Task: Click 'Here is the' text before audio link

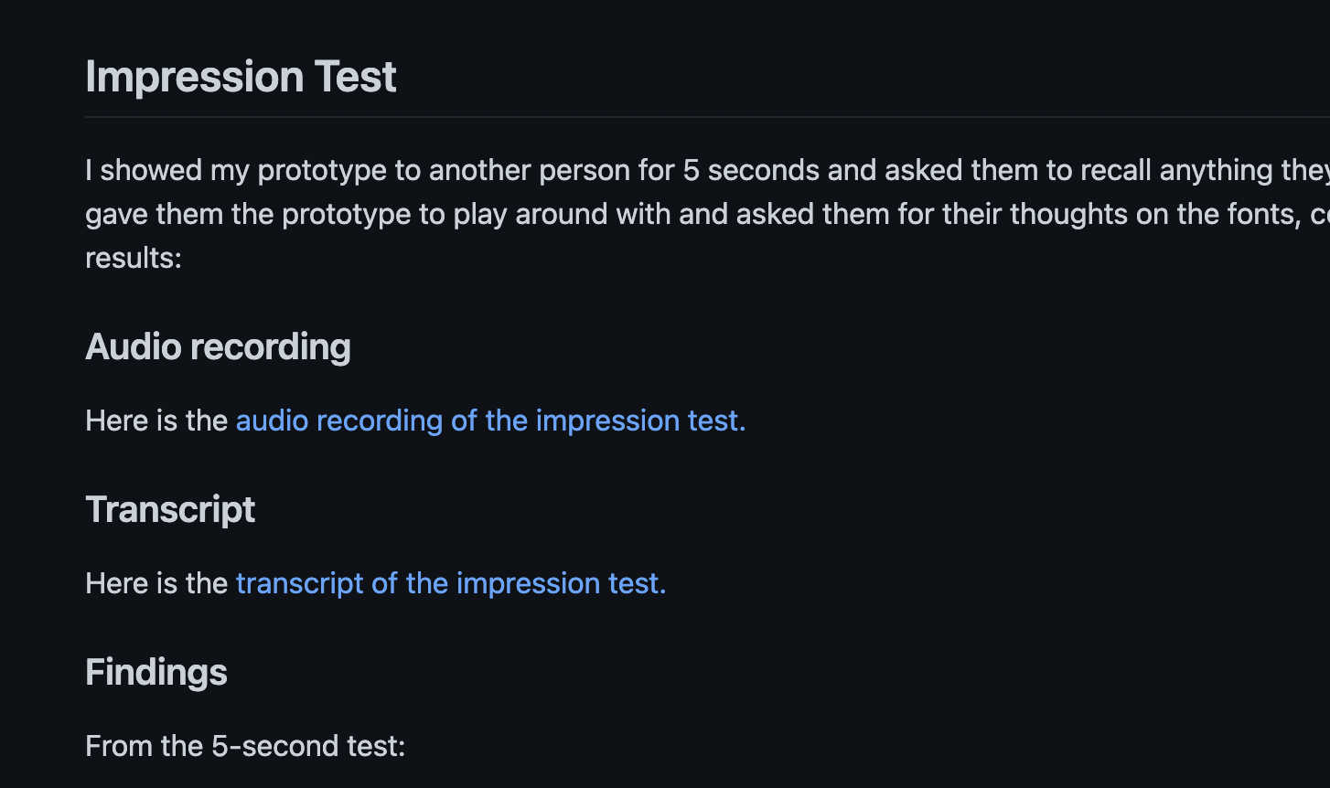Action: [x=156, y=421]
